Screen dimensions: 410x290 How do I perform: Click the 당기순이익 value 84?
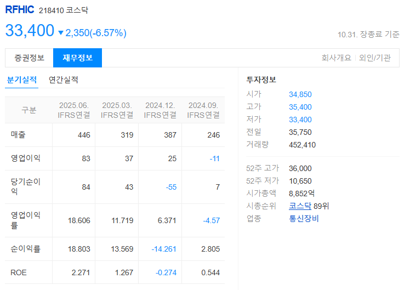coord(86,187)
